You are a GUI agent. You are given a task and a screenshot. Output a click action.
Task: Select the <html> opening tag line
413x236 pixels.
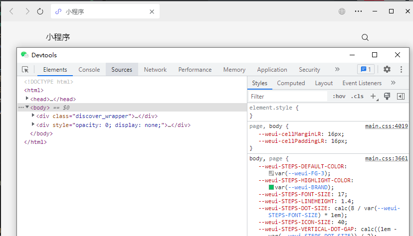(34, 90)
